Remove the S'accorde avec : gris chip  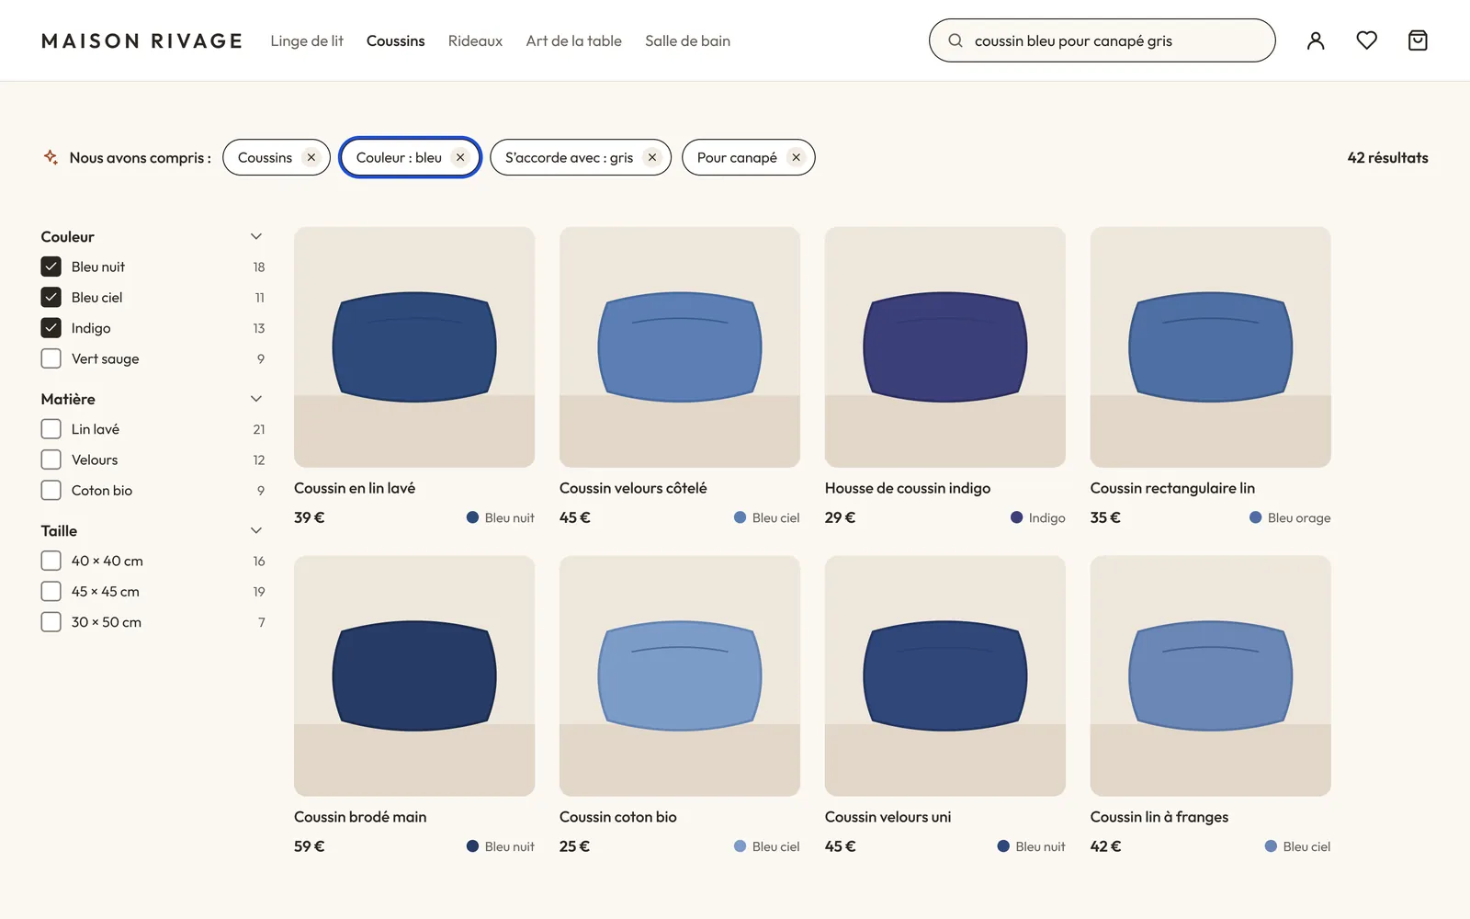pyautogui.click(x=652, y=157)
